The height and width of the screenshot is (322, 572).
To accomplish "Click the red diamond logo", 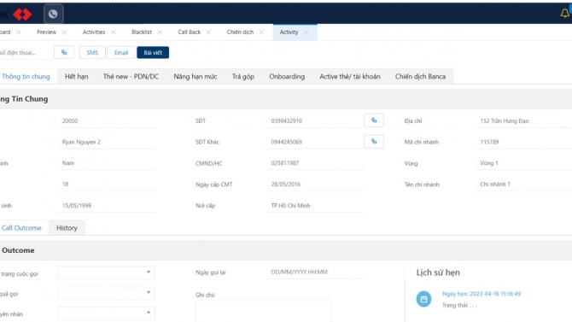I will (22, 15).
